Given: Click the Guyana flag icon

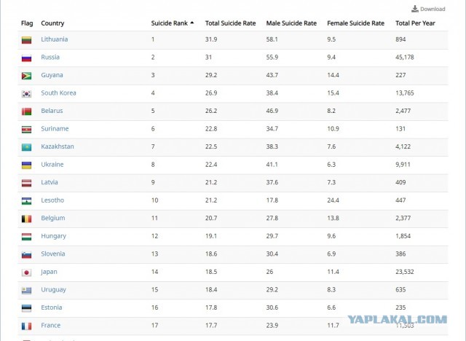Looking at the screenshot, I should [x=26, y=76].
